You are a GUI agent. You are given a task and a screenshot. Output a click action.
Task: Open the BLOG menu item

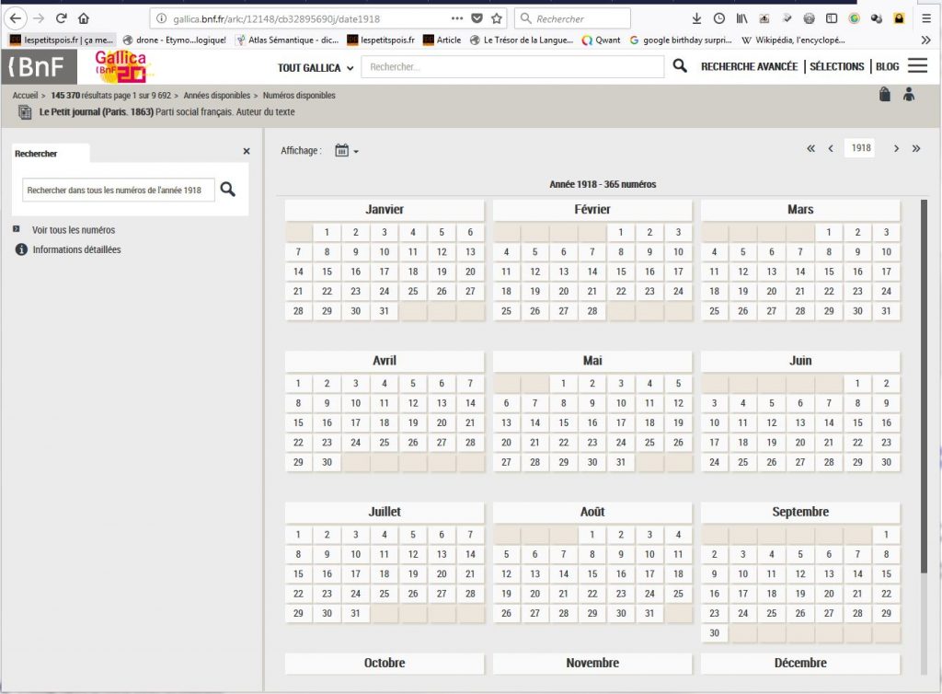click(888, 66)
